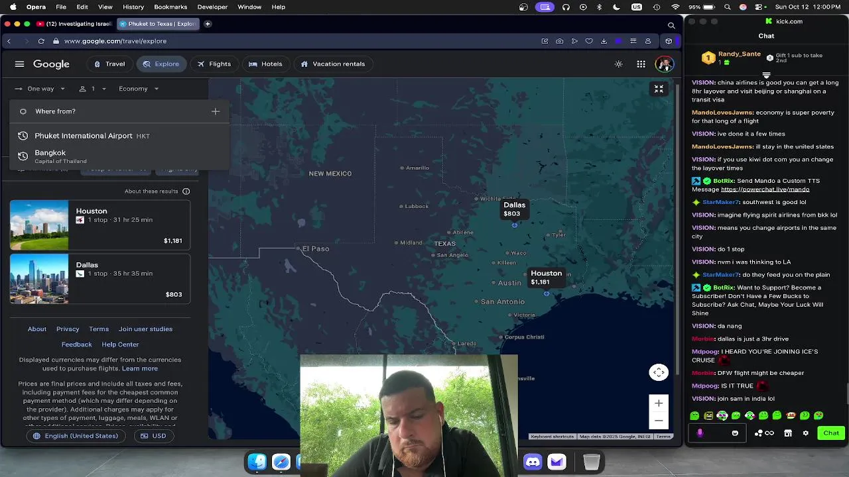849x477 pixels.
Task: Click the green Chat send button
Action: (831, 433)
